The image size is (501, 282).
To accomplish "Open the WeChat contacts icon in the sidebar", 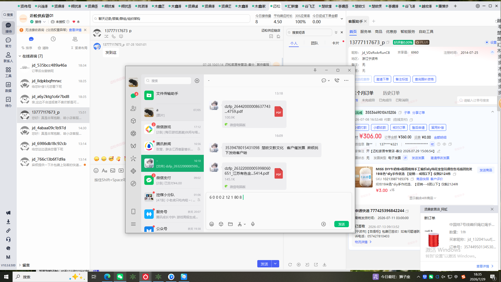I will 133,108.
